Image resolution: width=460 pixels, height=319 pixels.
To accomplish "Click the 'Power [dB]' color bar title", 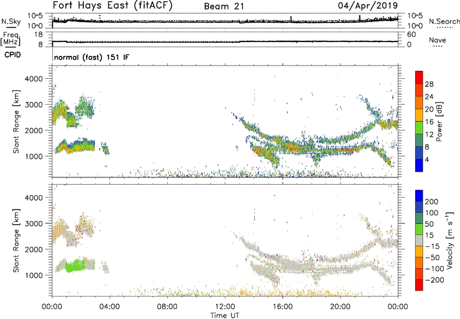I will click(x=439, y=121).
